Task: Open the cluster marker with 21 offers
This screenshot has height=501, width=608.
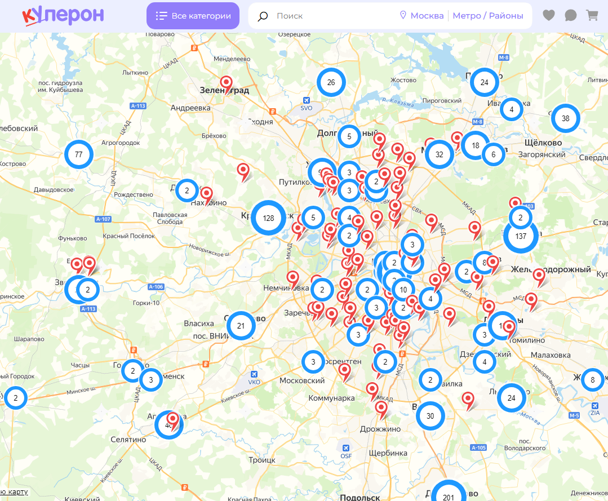Action: [x=241, y=326]
